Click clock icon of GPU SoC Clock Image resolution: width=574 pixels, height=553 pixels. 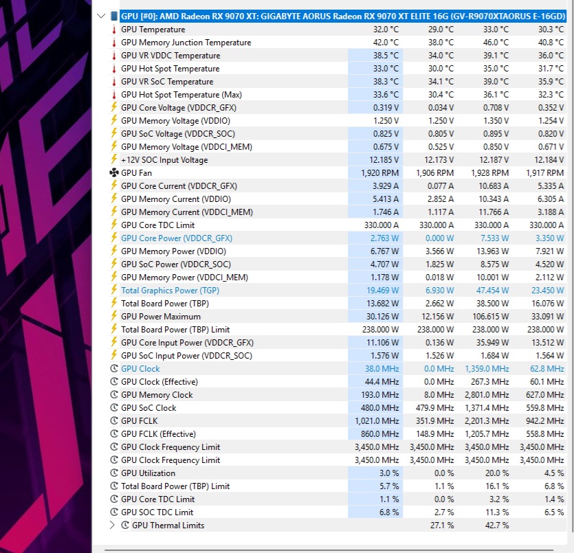114,408
